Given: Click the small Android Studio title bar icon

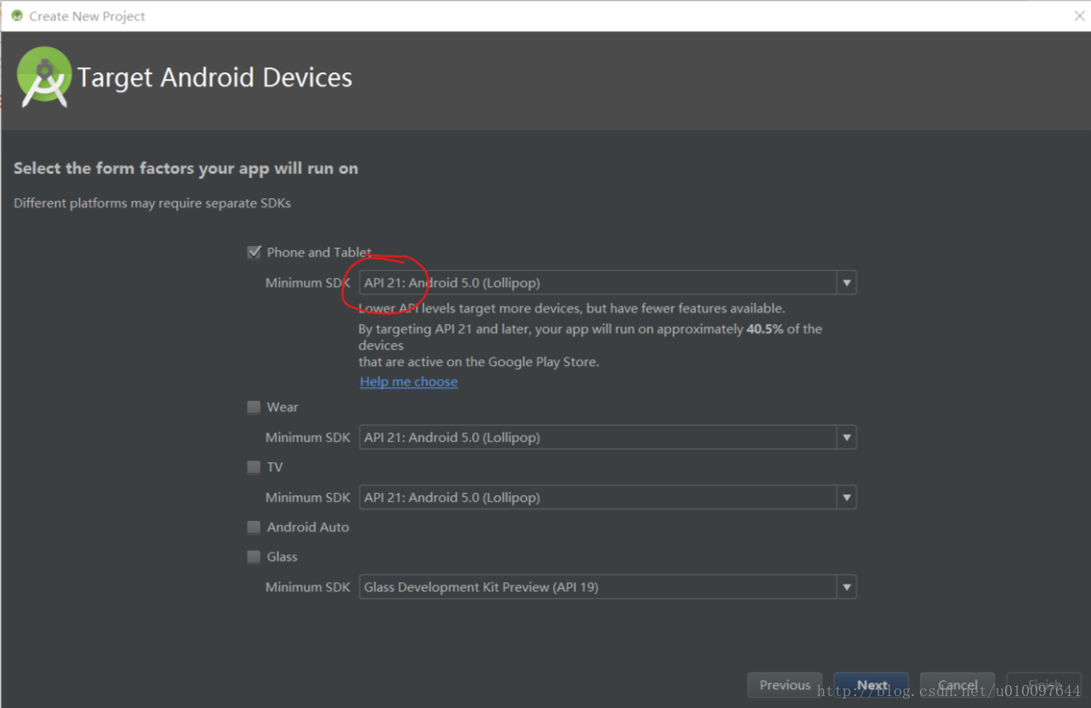Looking at the screenshot, I should [x=17, y=16].
